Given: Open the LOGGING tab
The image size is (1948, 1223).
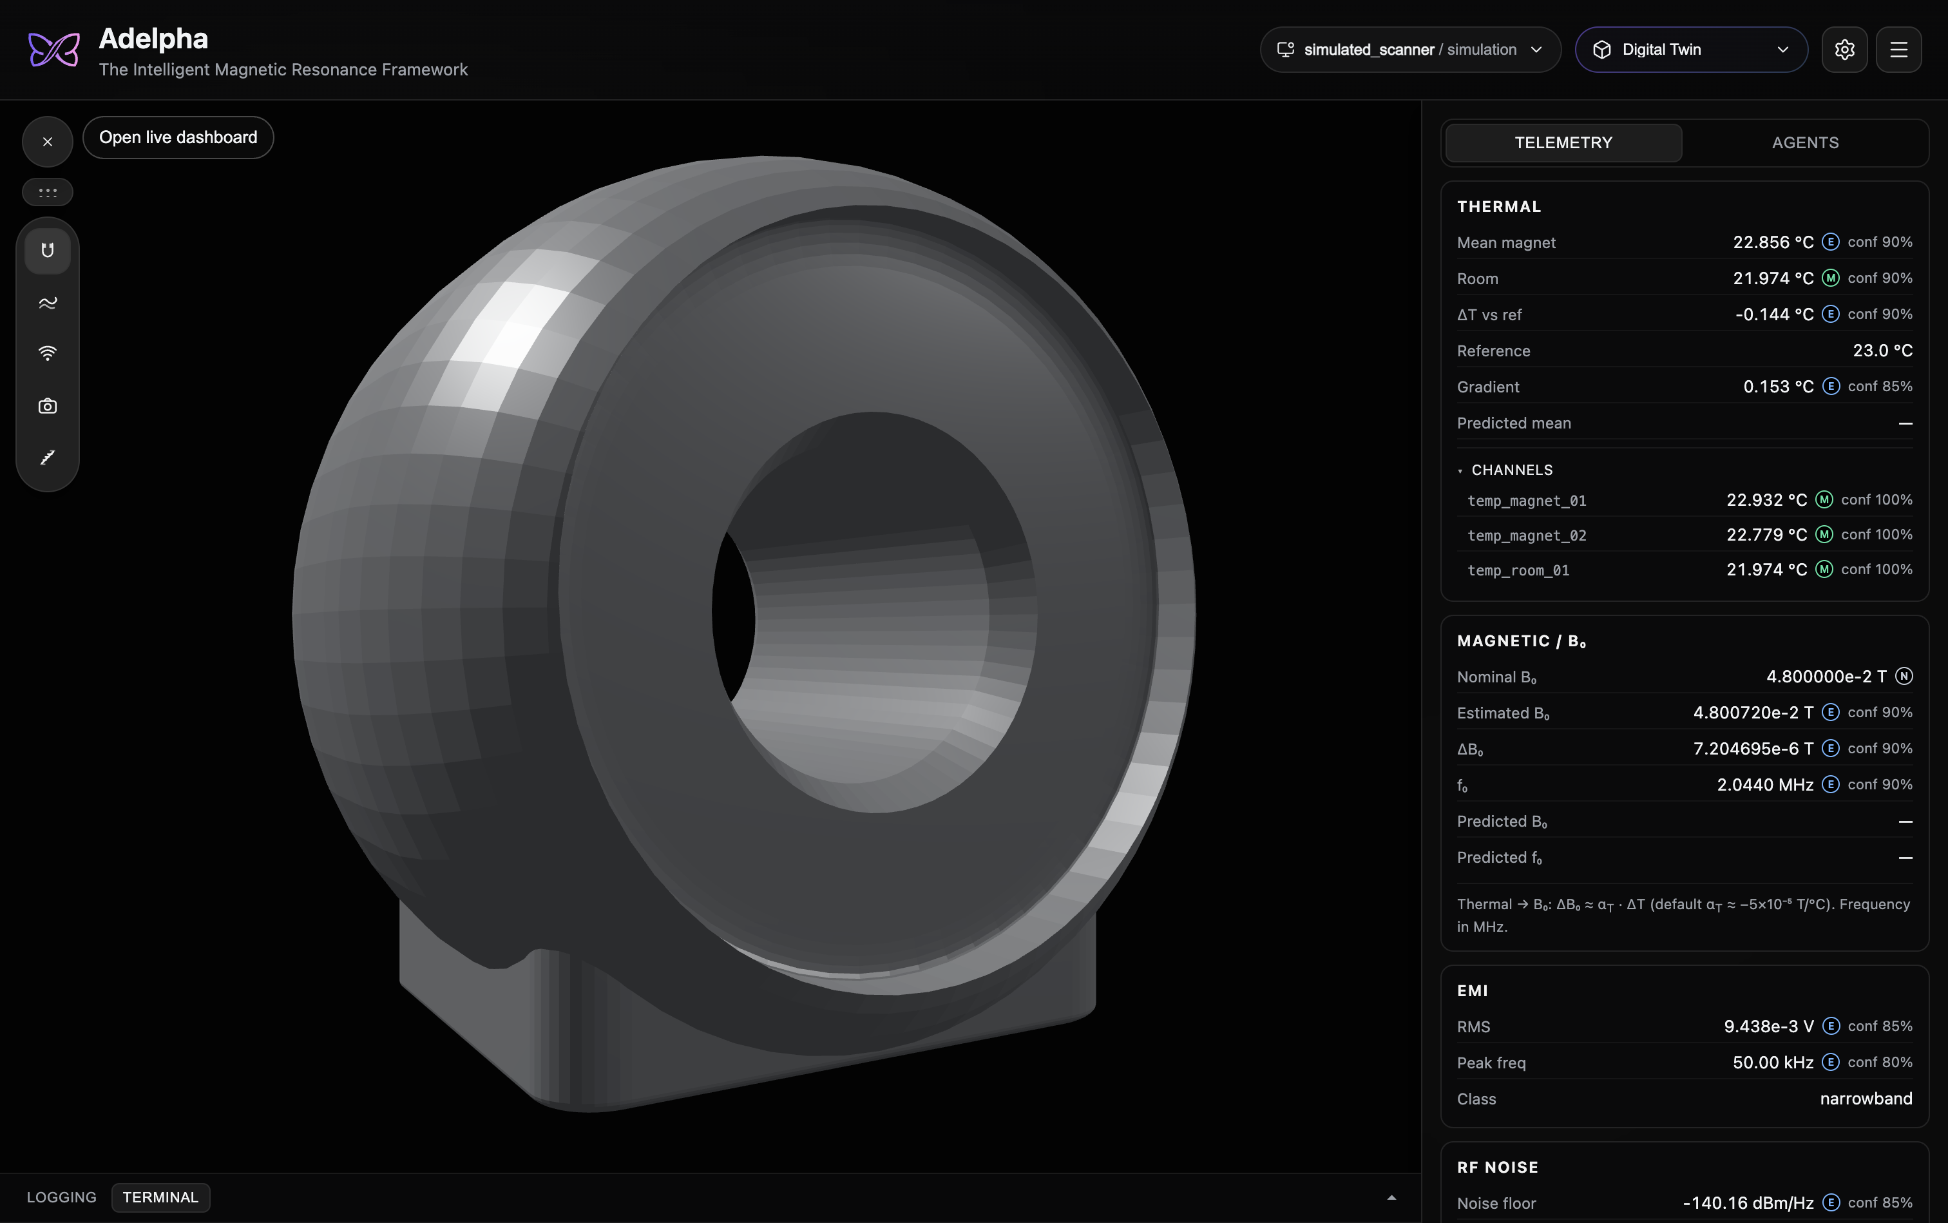Looking at the screenshot, I should coord(61,1197).
